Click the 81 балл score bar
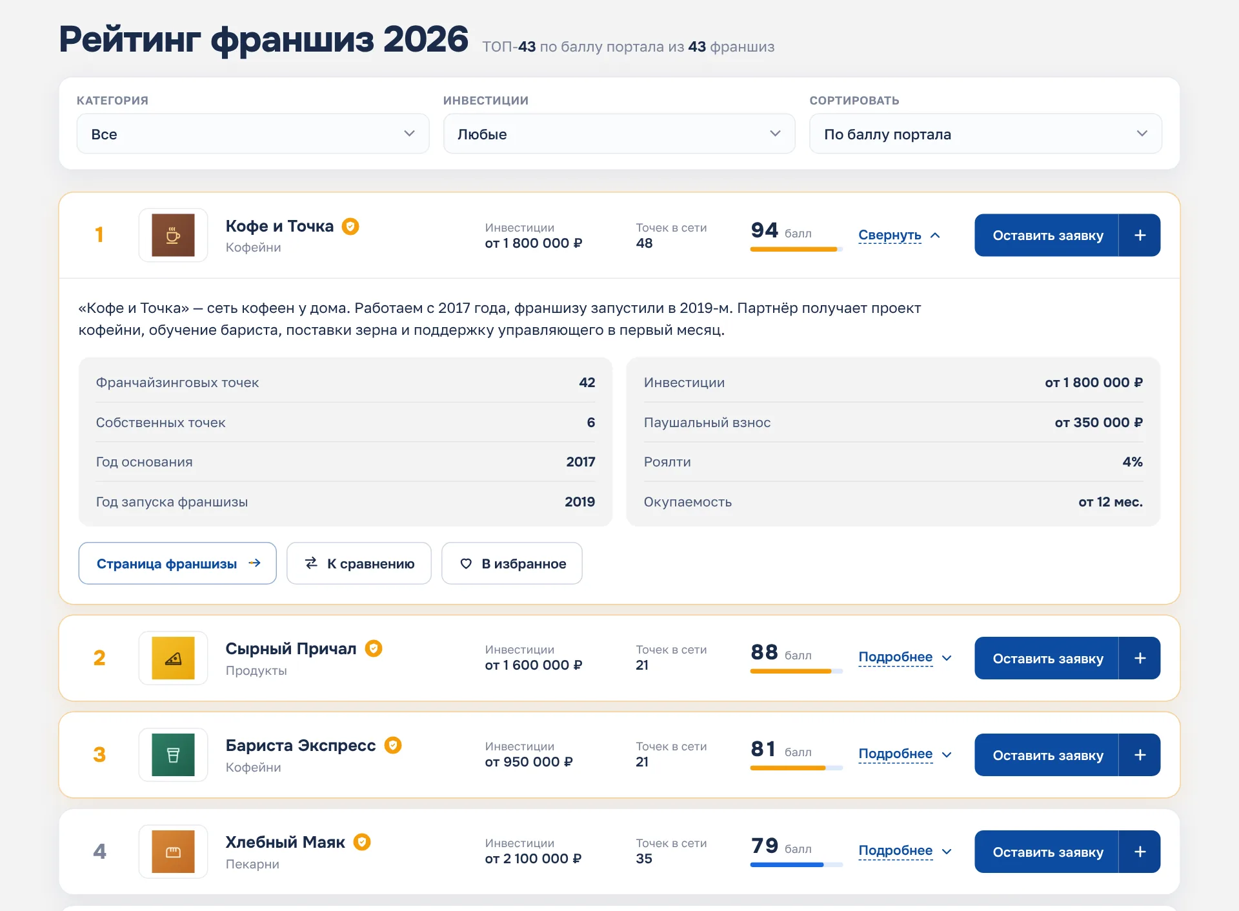 point(796,768)
